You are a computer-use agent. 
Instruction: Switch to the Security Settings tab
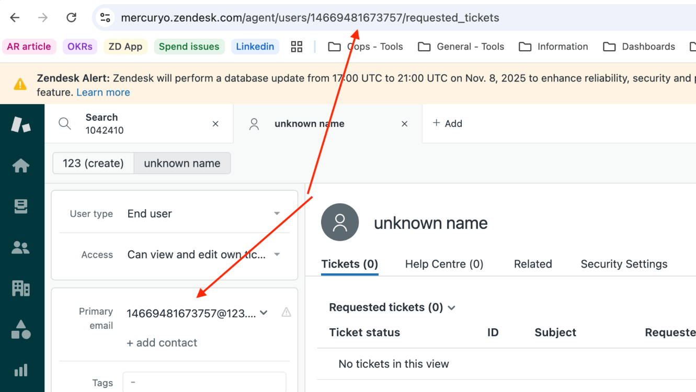(x=624, y=264)
